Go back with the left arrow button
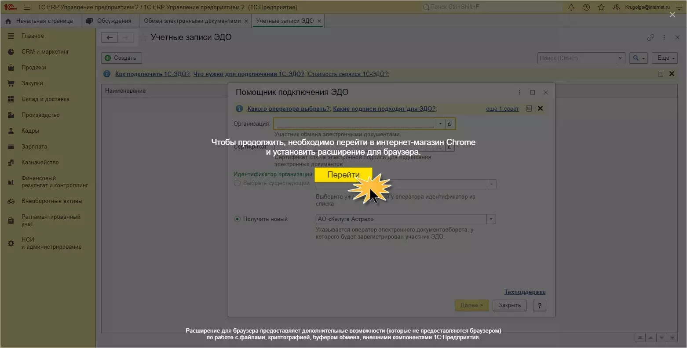 (x=110, y=38)
